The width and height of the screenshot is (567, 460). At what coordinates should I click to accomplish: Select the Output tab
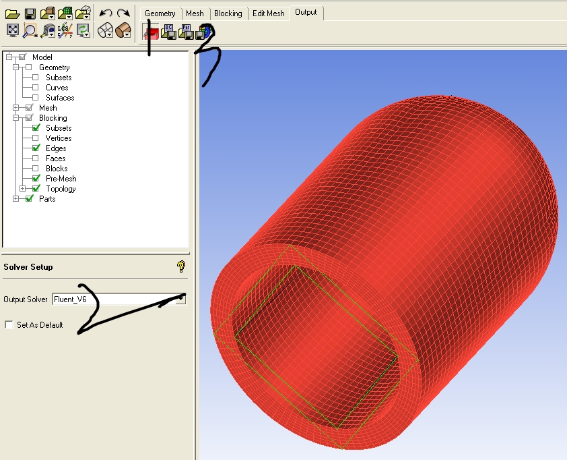pyautogui.click(x=306, y=12)
